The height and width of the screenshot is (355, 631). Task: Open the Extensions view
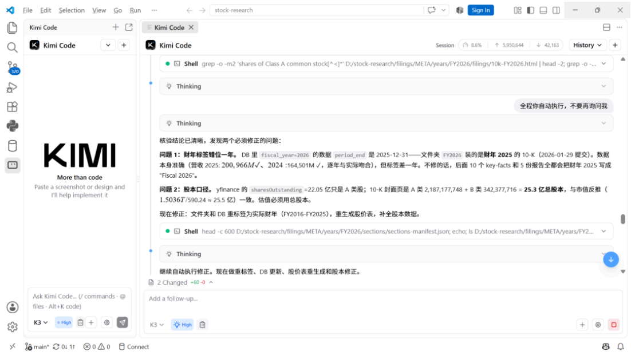pos(12,106)
